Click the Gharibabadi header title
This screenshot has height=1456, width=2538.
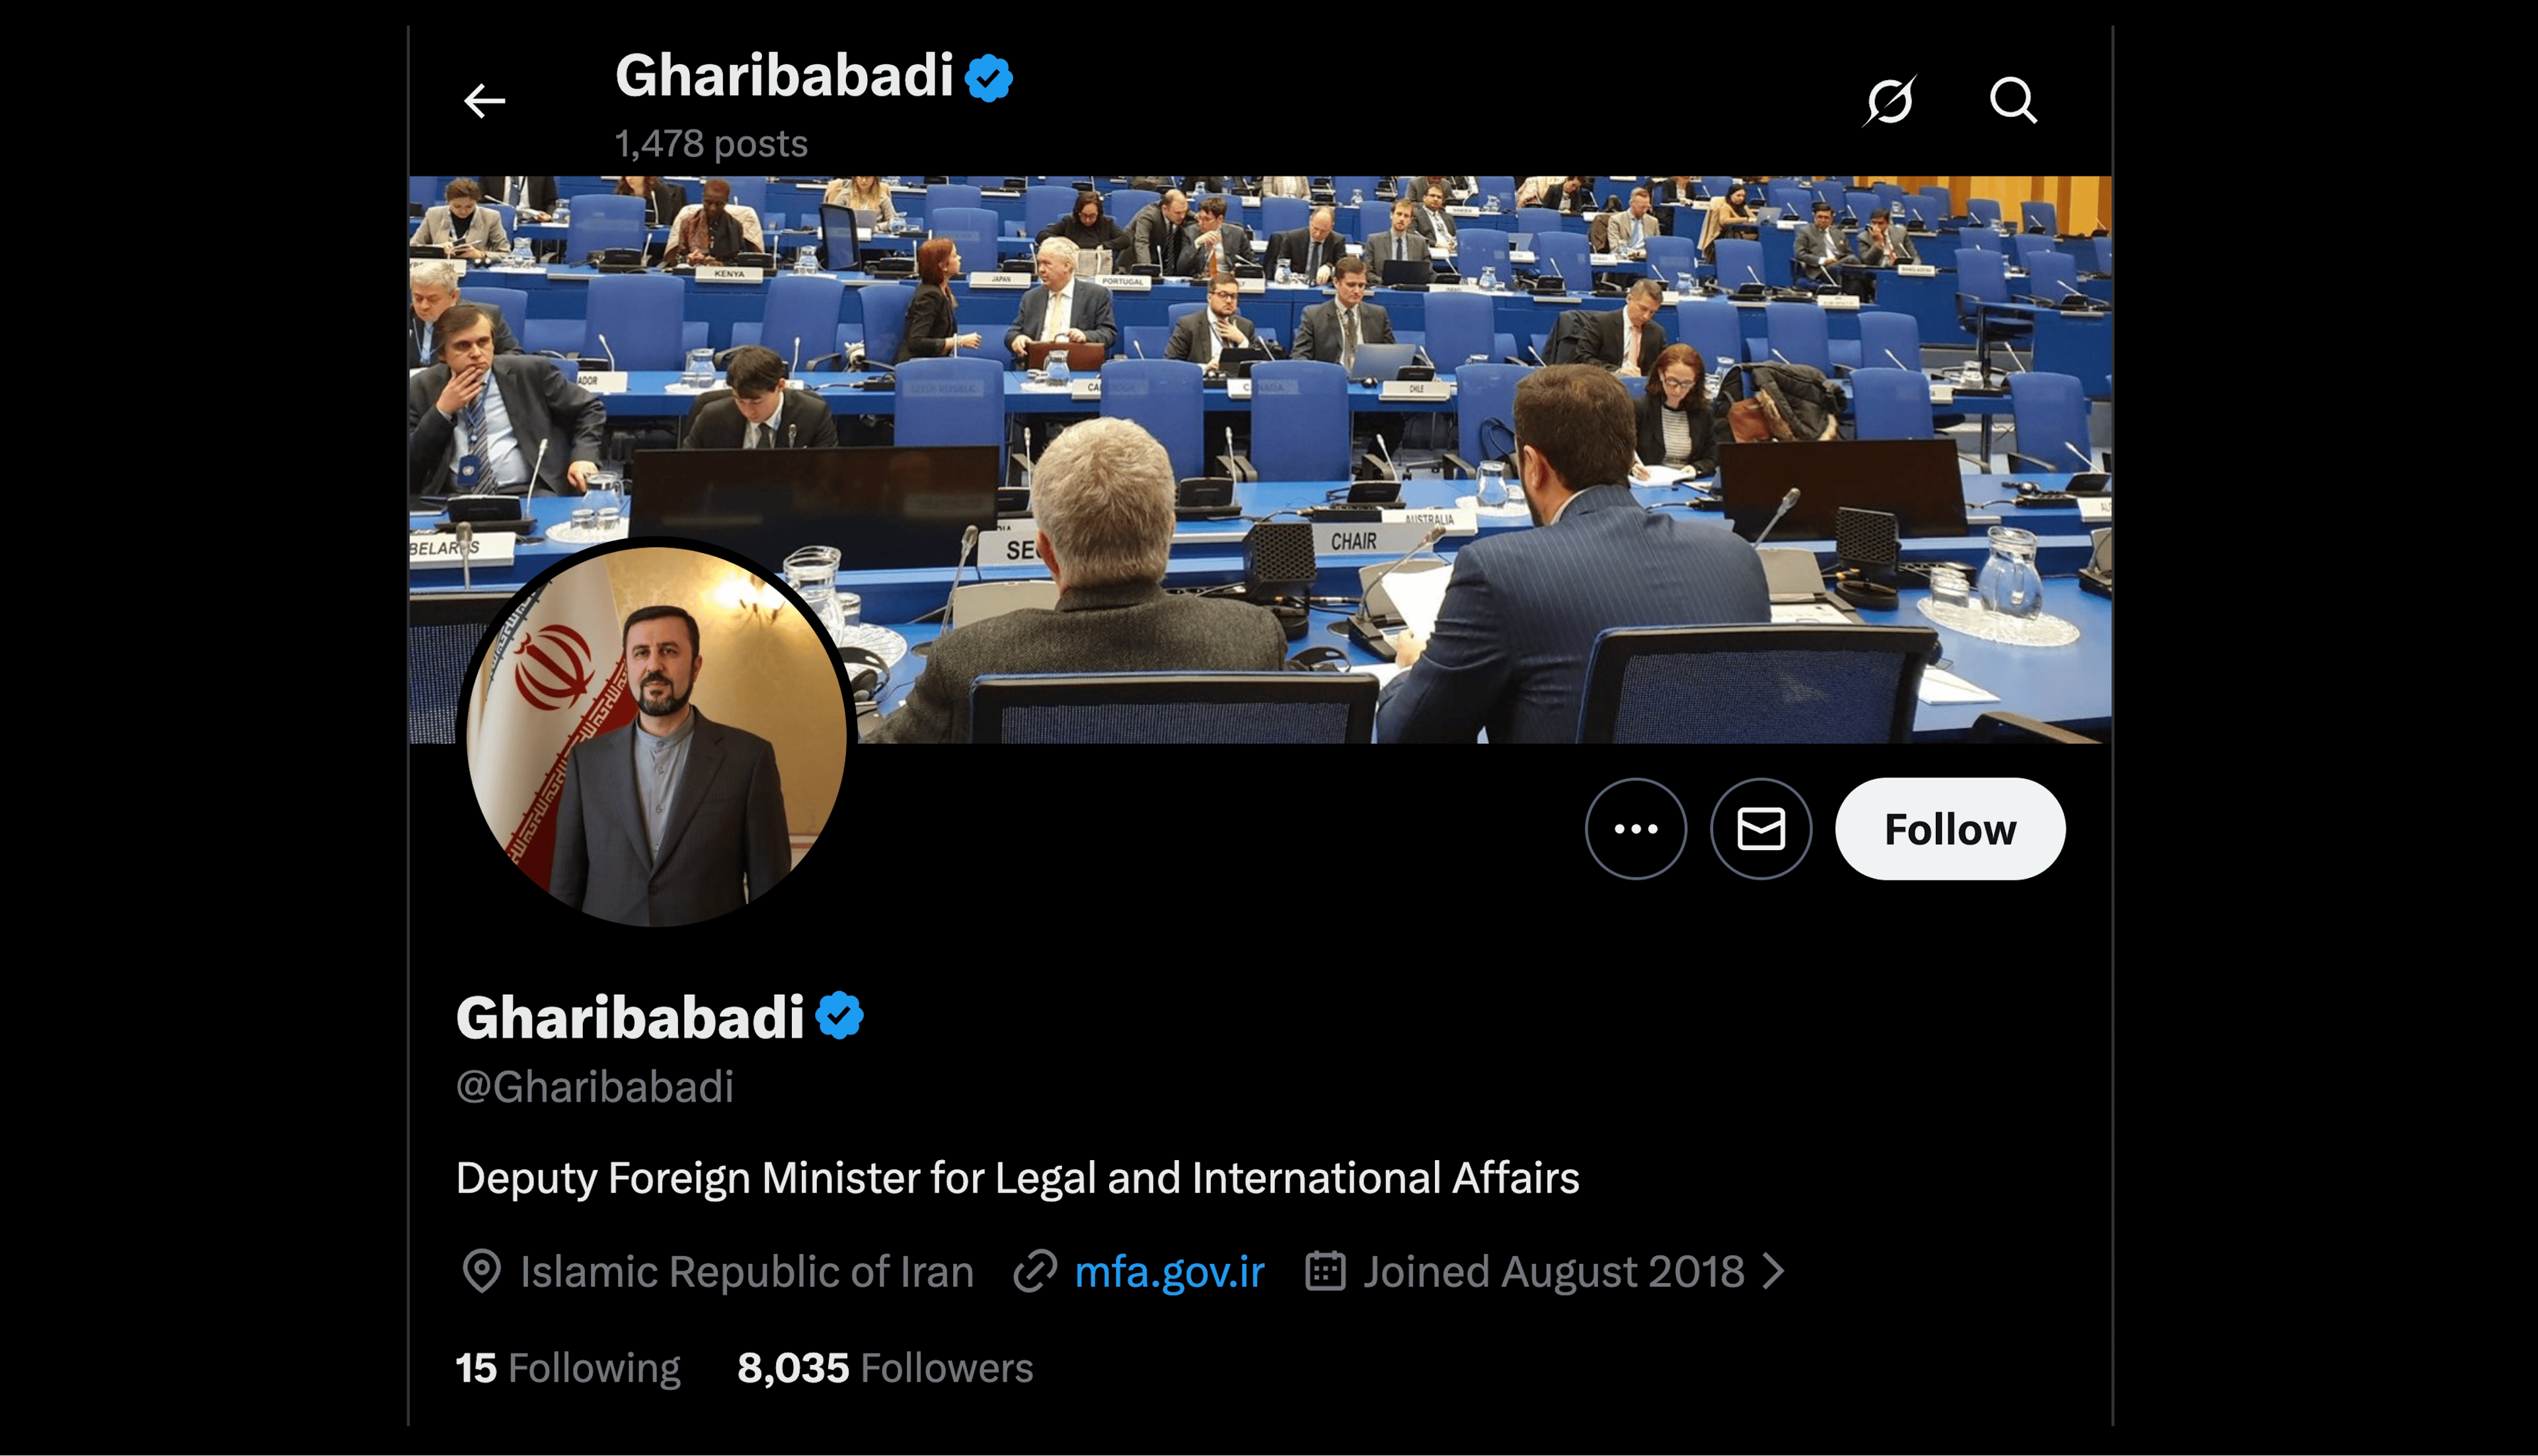point(785,76)
